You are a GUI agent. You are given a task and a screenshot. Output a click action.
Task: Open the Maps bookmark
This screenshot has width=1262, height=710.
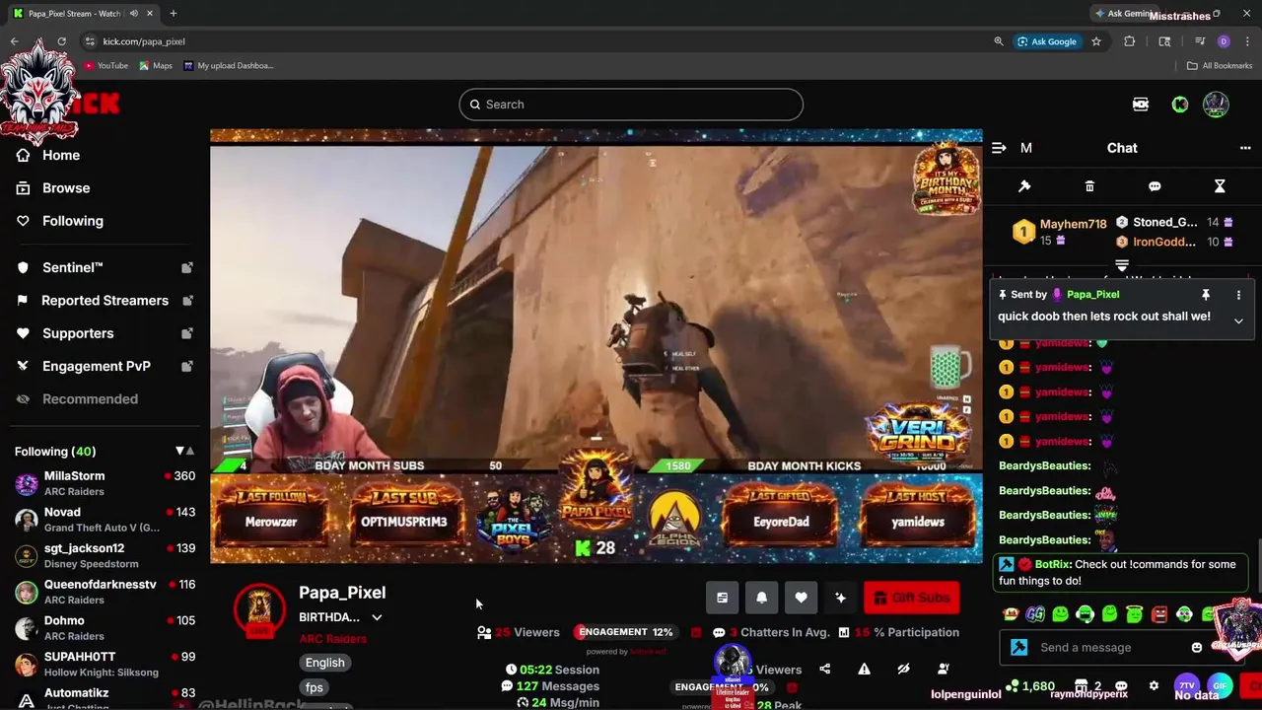(x=156, y=66)
